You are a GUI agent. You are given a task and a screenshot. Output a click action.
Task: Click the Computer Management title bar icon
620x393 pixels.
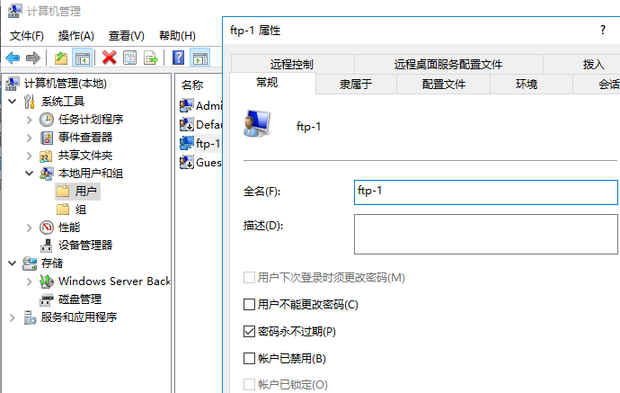pyautogui.click(x=14, y=11)
